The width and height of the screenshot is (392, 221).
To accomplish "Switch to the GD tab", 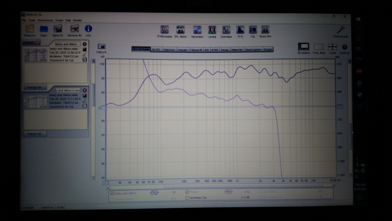I will (207, 50).
